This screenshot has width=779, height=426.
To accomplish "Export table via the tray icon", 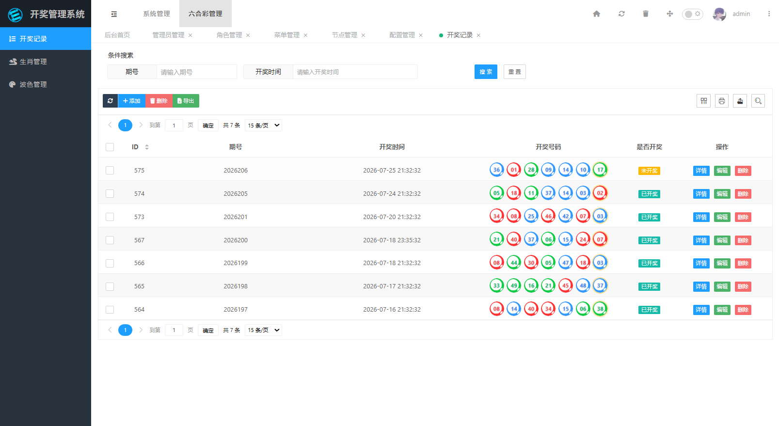I will click(x=740, y=101).
